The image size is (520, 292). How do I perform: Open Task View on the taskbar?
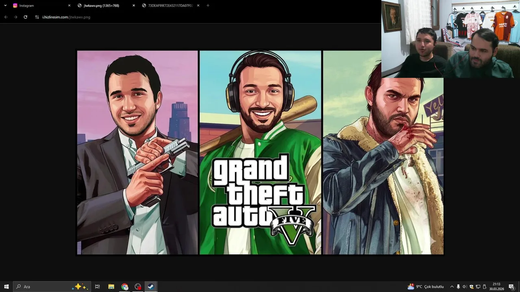click(x=97, y=287)
